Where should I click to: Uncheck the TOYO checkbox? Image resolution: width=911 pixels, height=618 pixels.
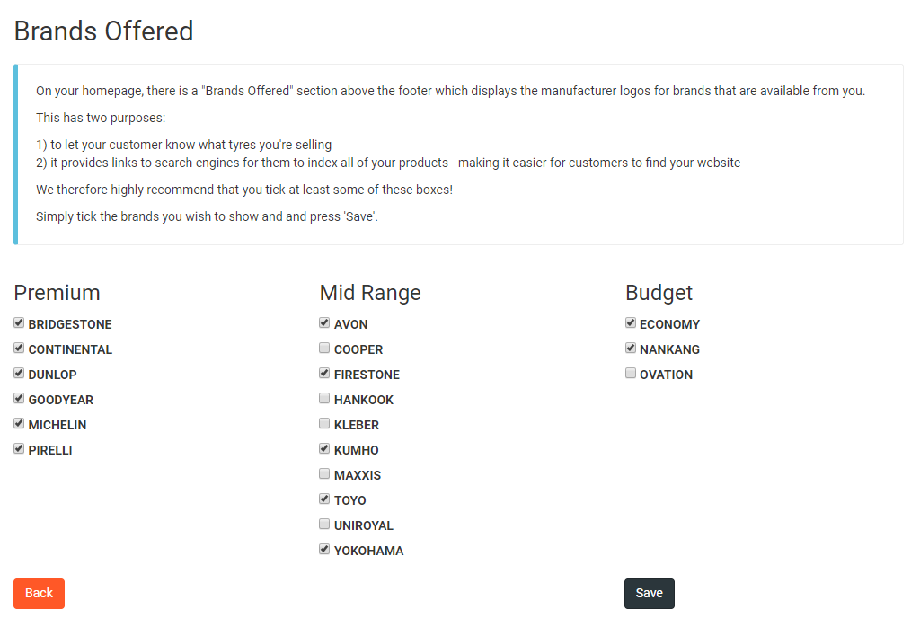tap(324, 499)
